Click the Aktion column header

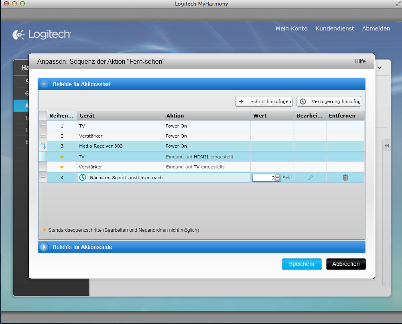(207, 115)
